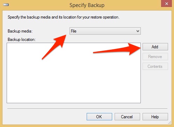Click the dialog system icon in title bar

tap(6, 5)
